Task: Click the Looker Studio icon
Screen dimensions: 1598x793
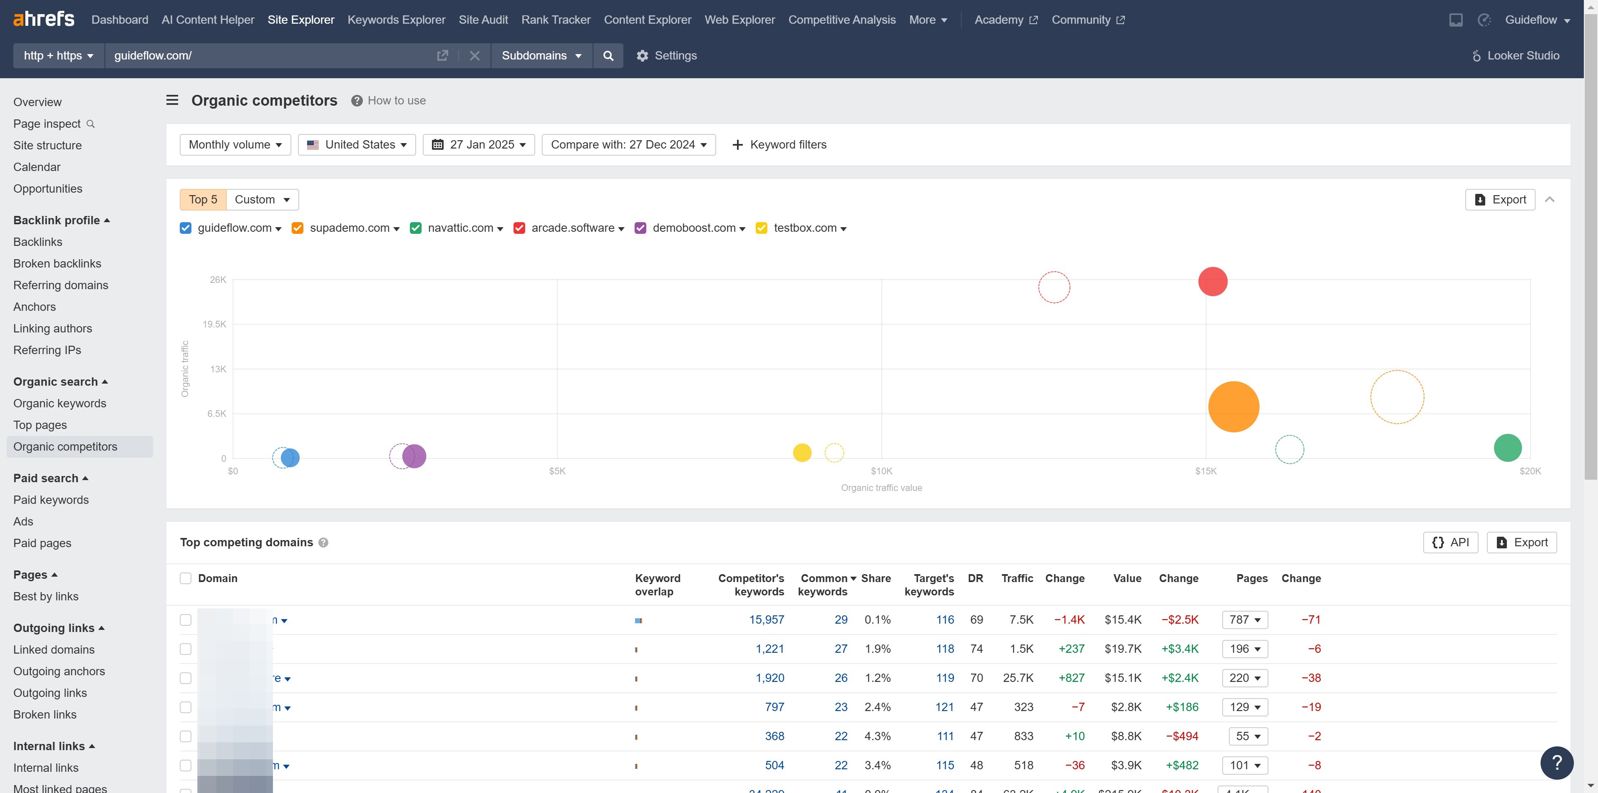Action: click(x=1476, y=56)
